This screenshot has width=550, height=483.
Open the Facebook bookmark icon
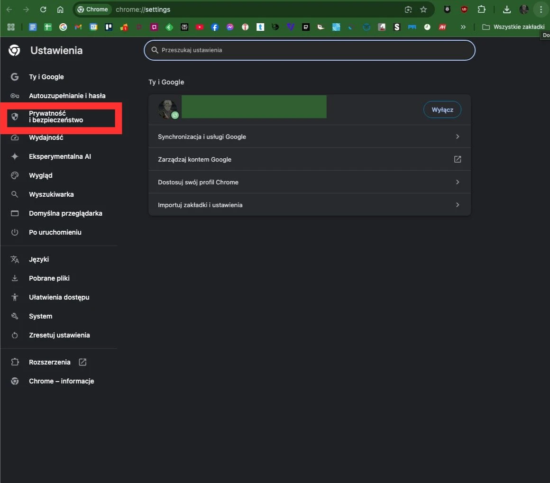coord(215,27)
